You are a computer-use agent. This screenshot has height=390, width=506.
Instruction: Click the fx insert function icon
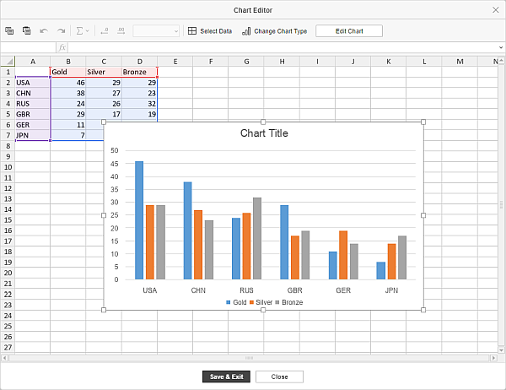62,47
